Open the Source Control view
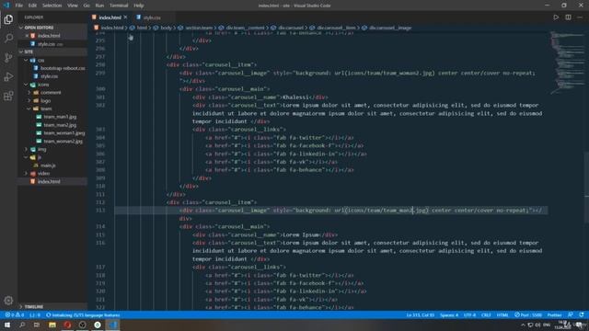Image resolution: width=589 pixels, height=331 pixels. (8, 57)
